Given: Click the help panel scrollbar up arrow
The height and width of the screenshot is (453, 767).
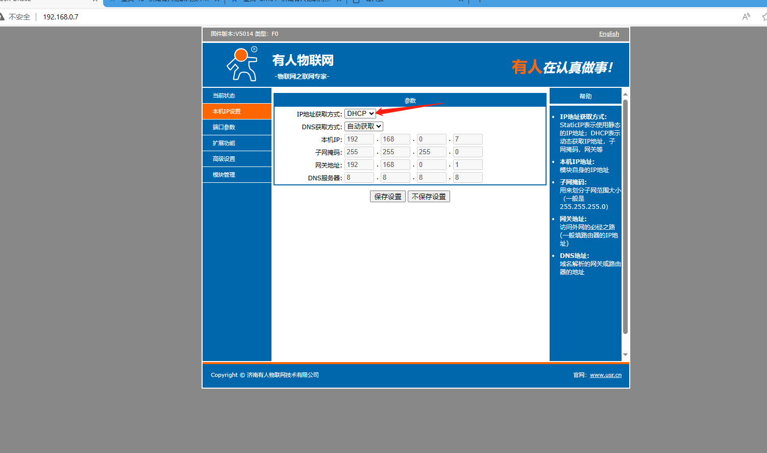Looking at the screenshot, I should pyautogui.click(x=625, y=94).
